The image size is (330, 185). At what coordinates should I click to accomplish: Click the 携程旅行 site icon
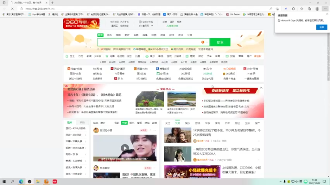pyautogui.click(x=157, y=69)
